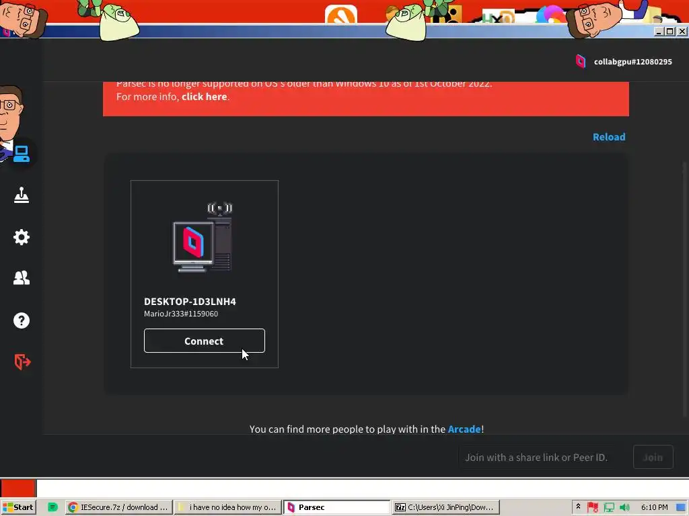Image resolution: width=689 pixels, height=516 pixels.
Task: Click the green quick launch icon on taskbar
Action: (x=52, y=507)
